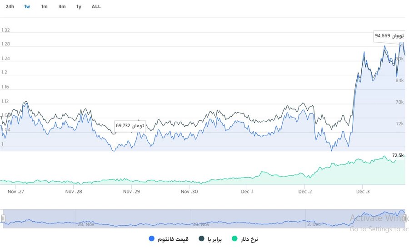Click the right navigator range handle
The image size is (409, 248).
pos(404,218)
